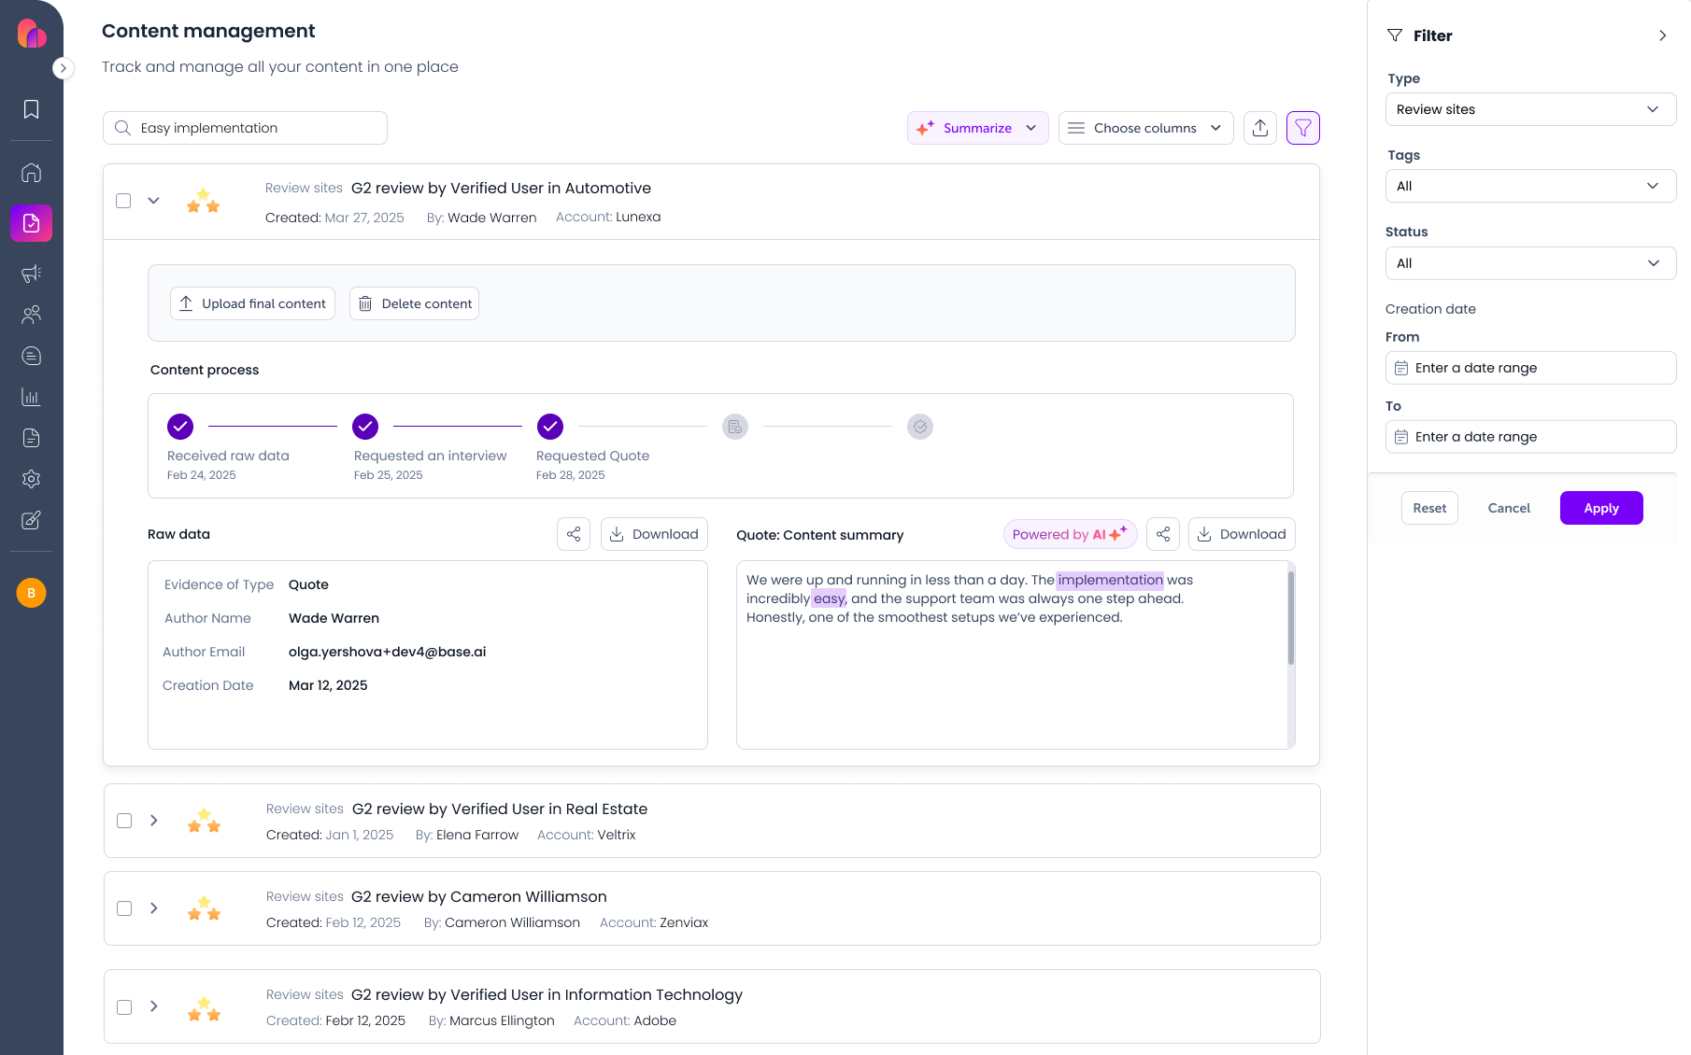The width and height of the screenshot is (1691, 1055).
Task: Expand the Information Technology review row
Action: [154, 1006]
